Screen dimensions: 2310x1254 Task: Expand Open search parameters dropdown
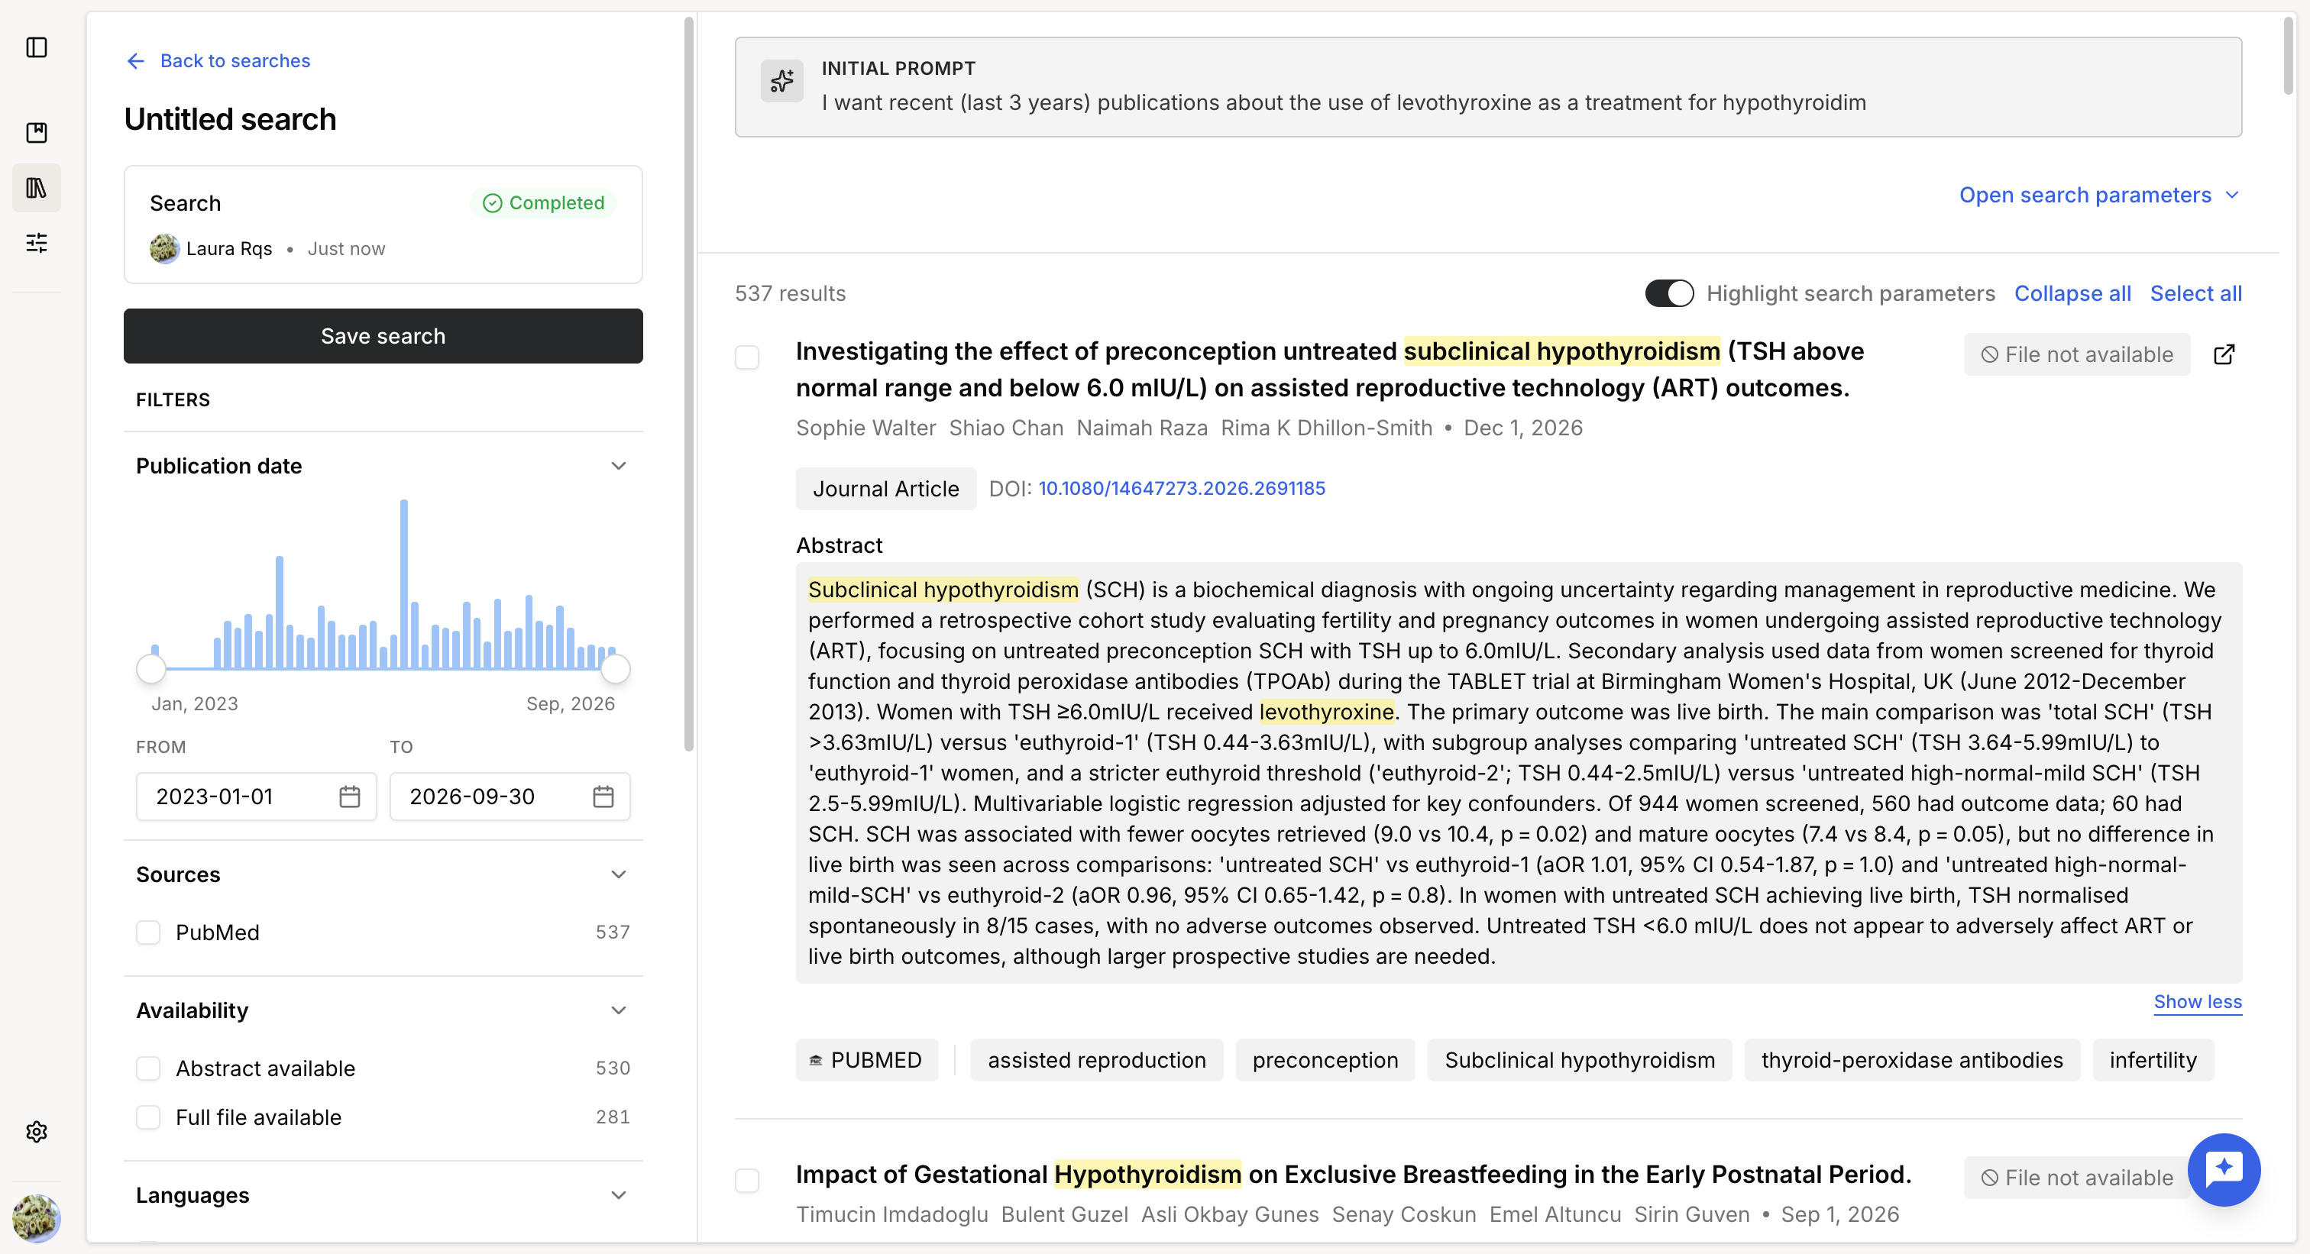click(2099, 196)
